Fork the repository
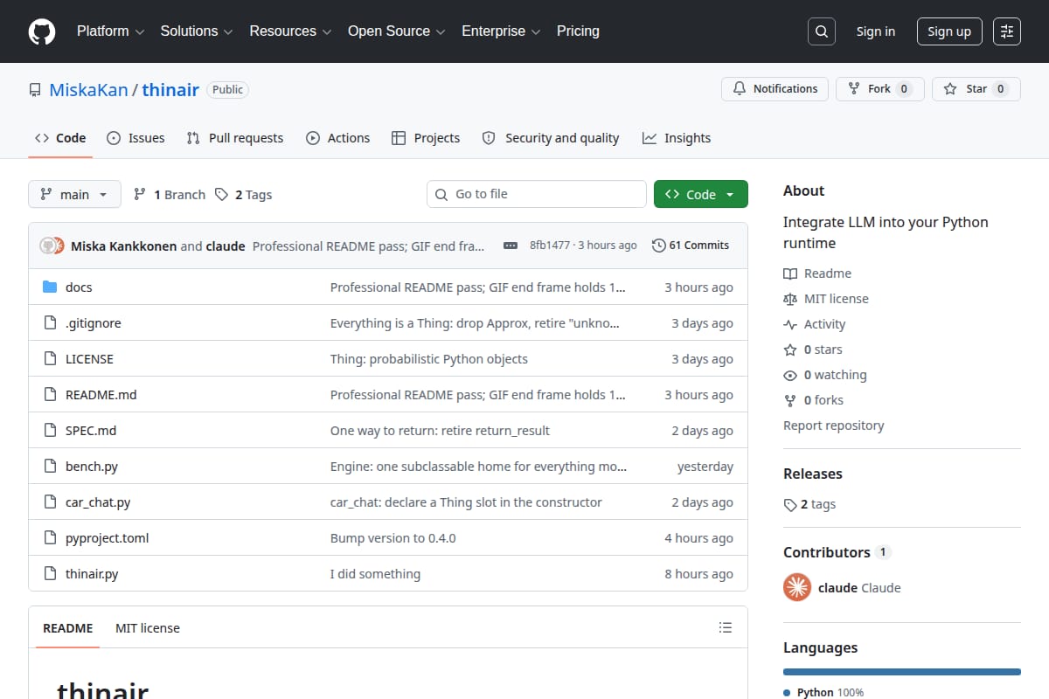1049x699 pixels. [x=879, y=89]
